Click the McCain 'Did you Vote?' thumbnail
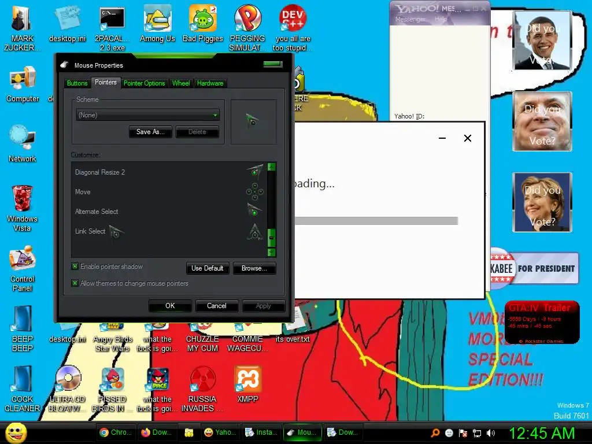592x444 pixels. [542, 121]
